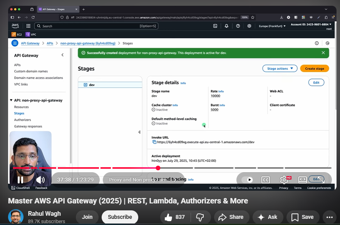
Task: Click the AWS console search field
Action: (x=96, y=26)
